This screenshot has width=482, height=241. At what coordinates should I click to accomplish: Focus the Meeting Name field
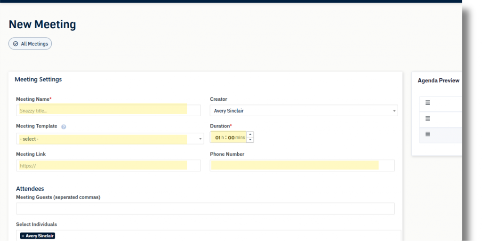(x=108, y=111)
